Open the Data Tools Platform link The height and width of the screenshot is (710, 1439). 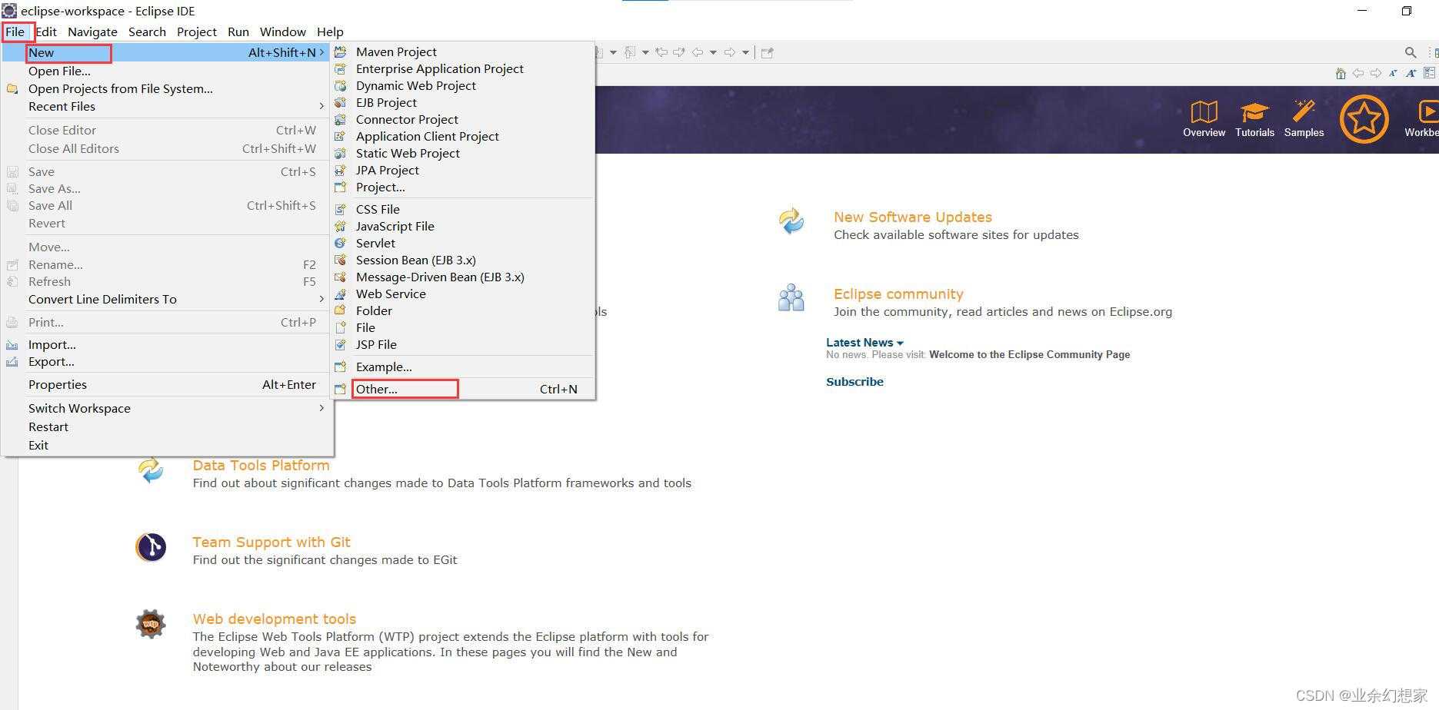[x=261, y=465]
